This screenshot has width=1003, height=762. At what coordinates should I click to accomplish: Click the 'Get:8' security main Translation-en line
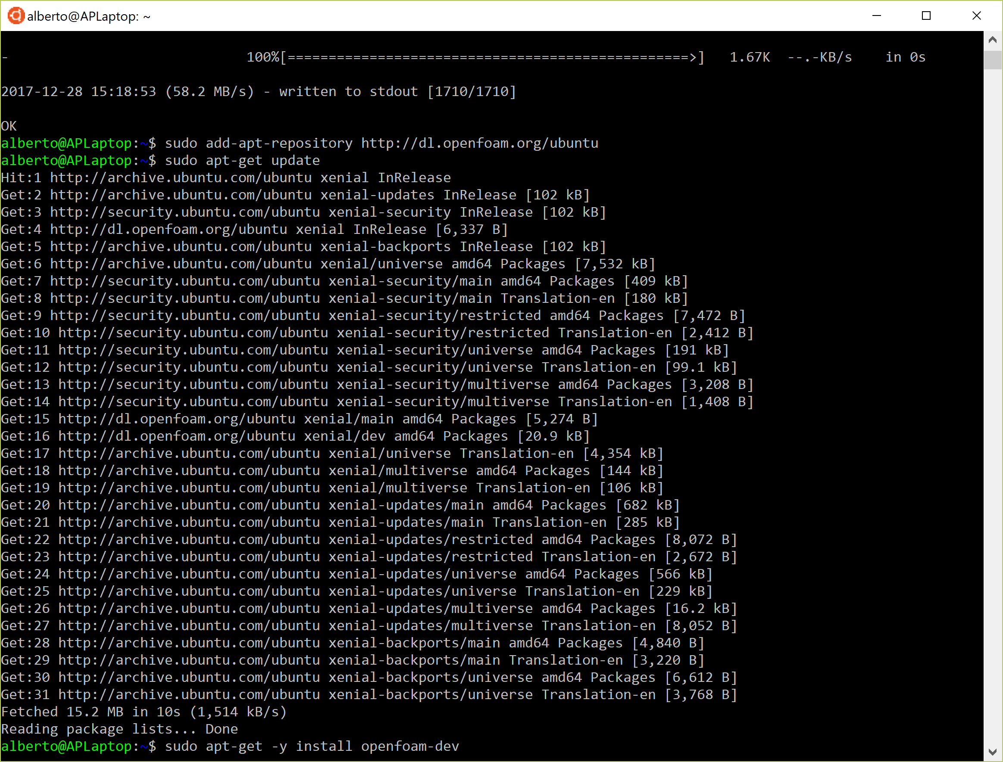[x=344, y=299]
